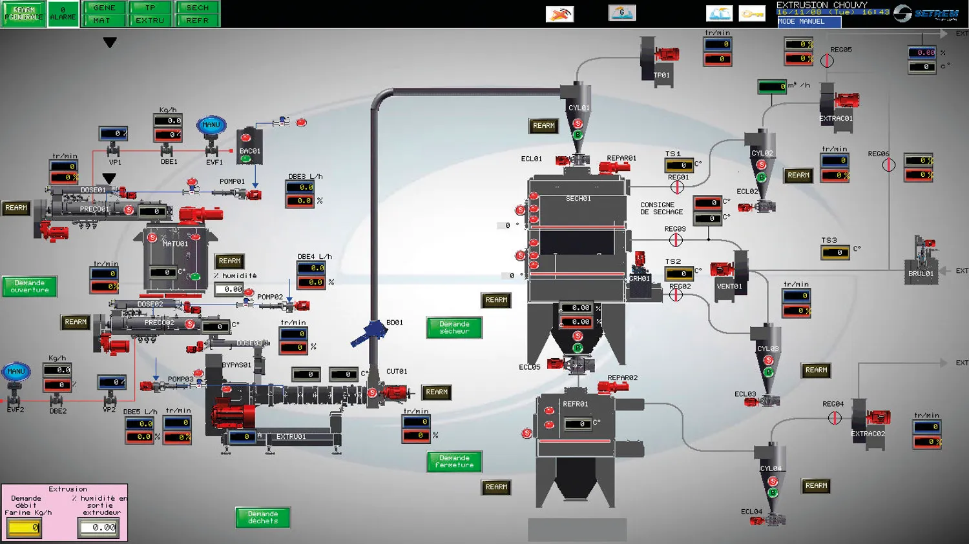Select the MANU mode circle above EVF1
Viewport: 969px width, 544px height.
(x=211, y=125)
